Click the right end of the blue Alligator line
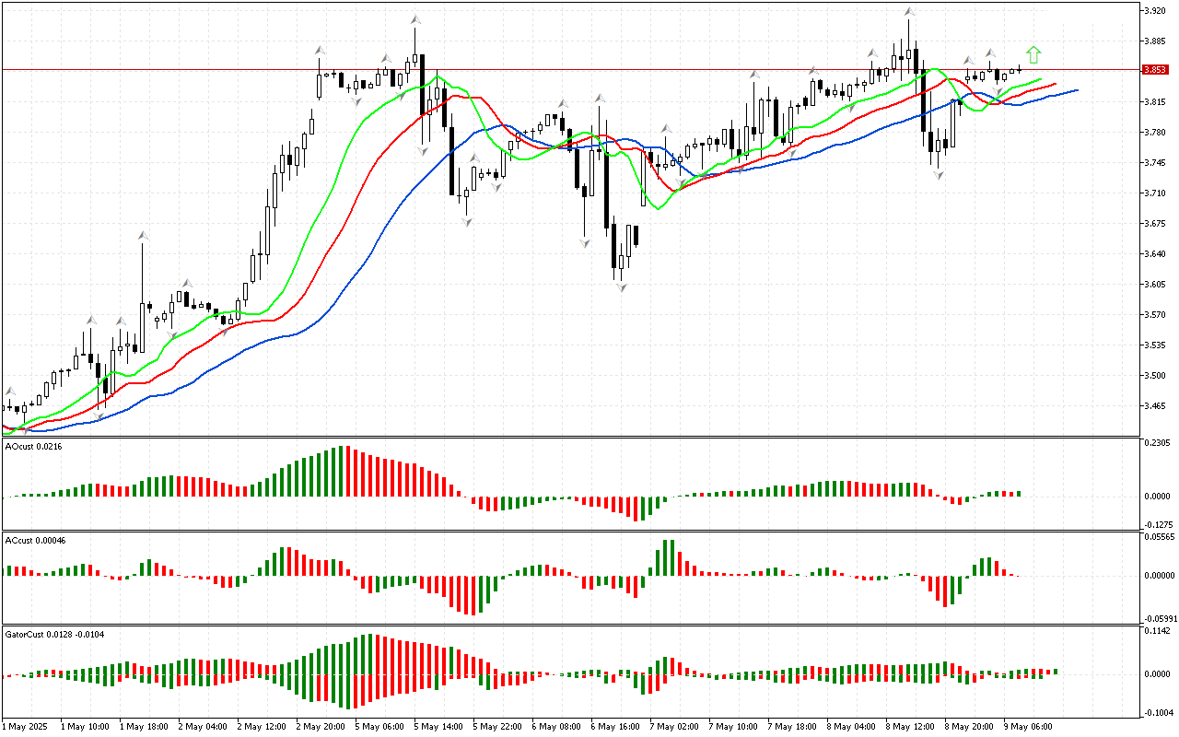This screenshot has width=1179, height=737. (x=1076, y=90)
